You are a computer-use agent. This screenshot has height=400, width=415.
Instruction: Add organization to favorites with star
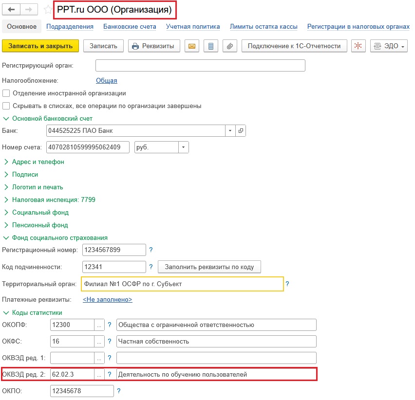point(48,9)
